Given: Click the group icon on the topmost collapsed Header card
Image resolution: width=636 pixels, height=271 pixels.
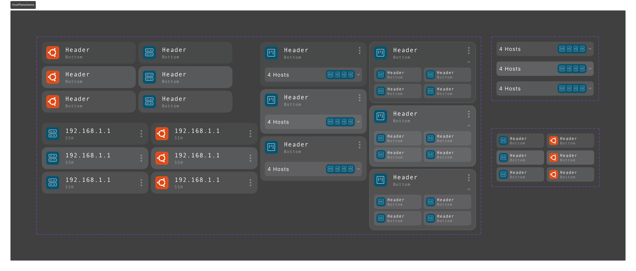Looking at the screenshot, I should (x=271, y=53).
